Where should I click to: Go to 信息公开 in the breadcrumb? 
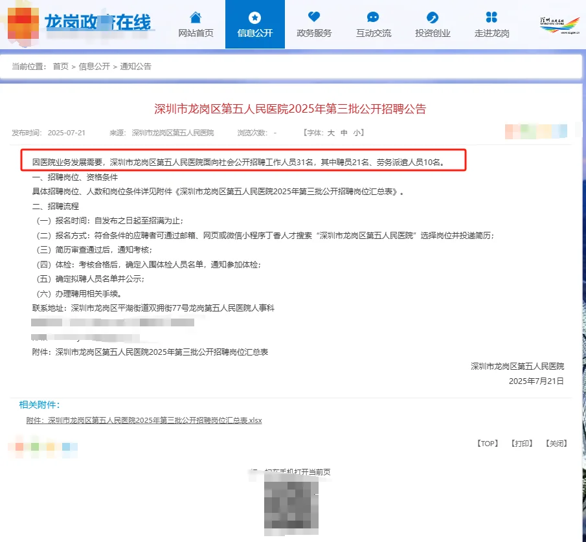[94, 67]
